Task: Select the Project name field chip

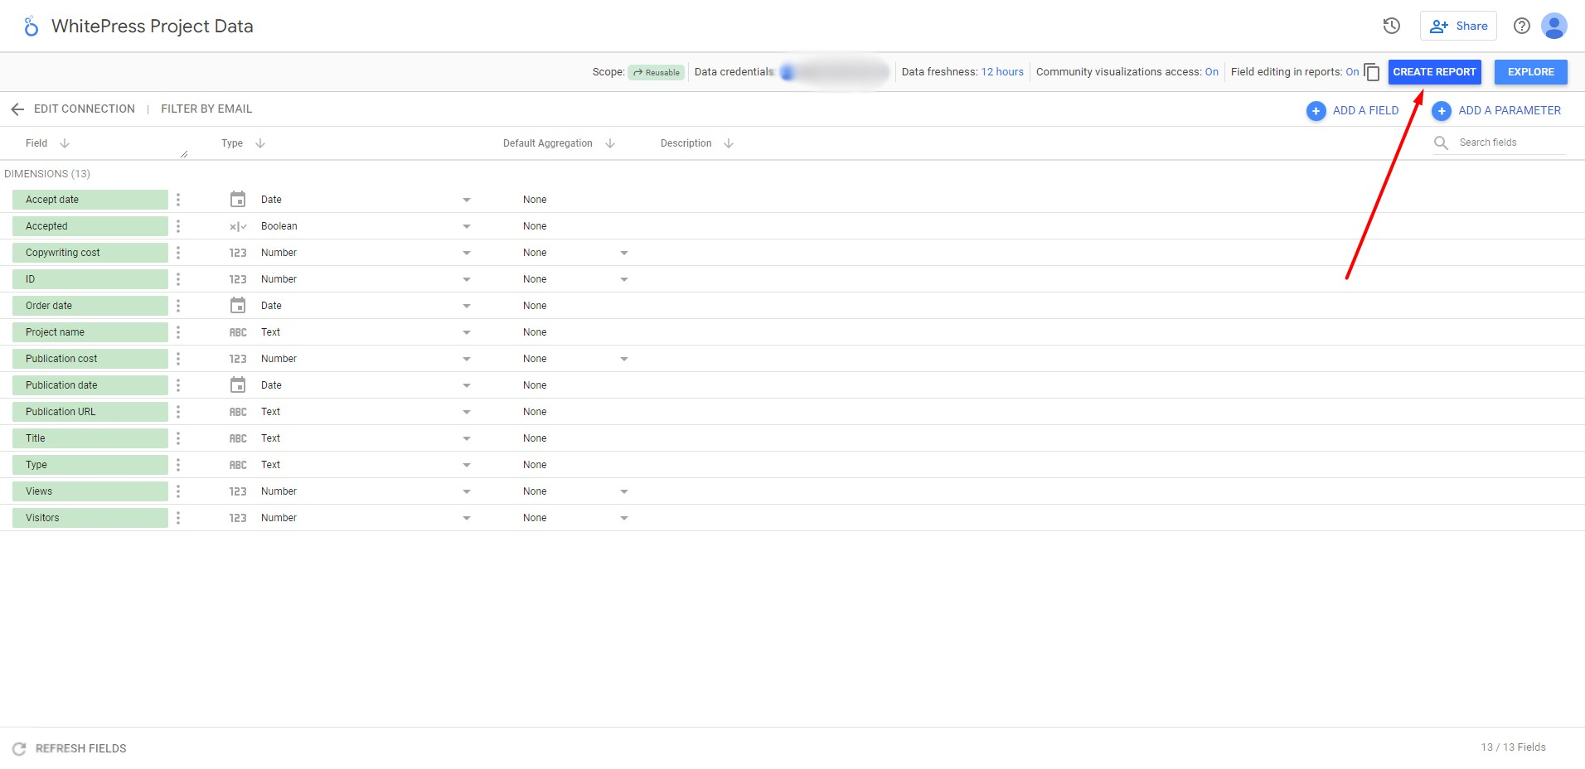Action: tap(90, 332)
